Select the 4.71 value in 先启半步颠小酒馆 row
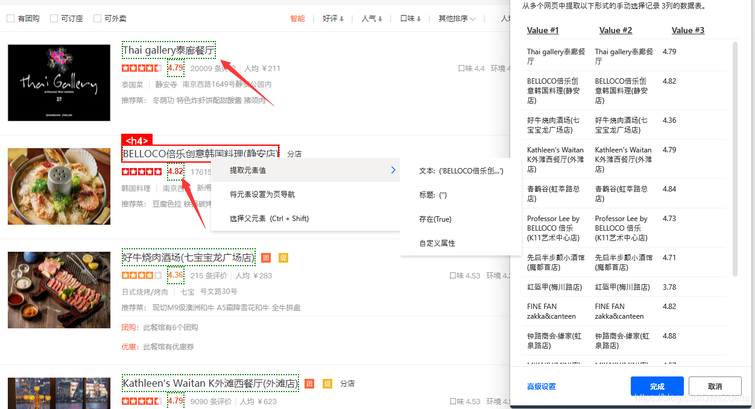 coord(669,258)
